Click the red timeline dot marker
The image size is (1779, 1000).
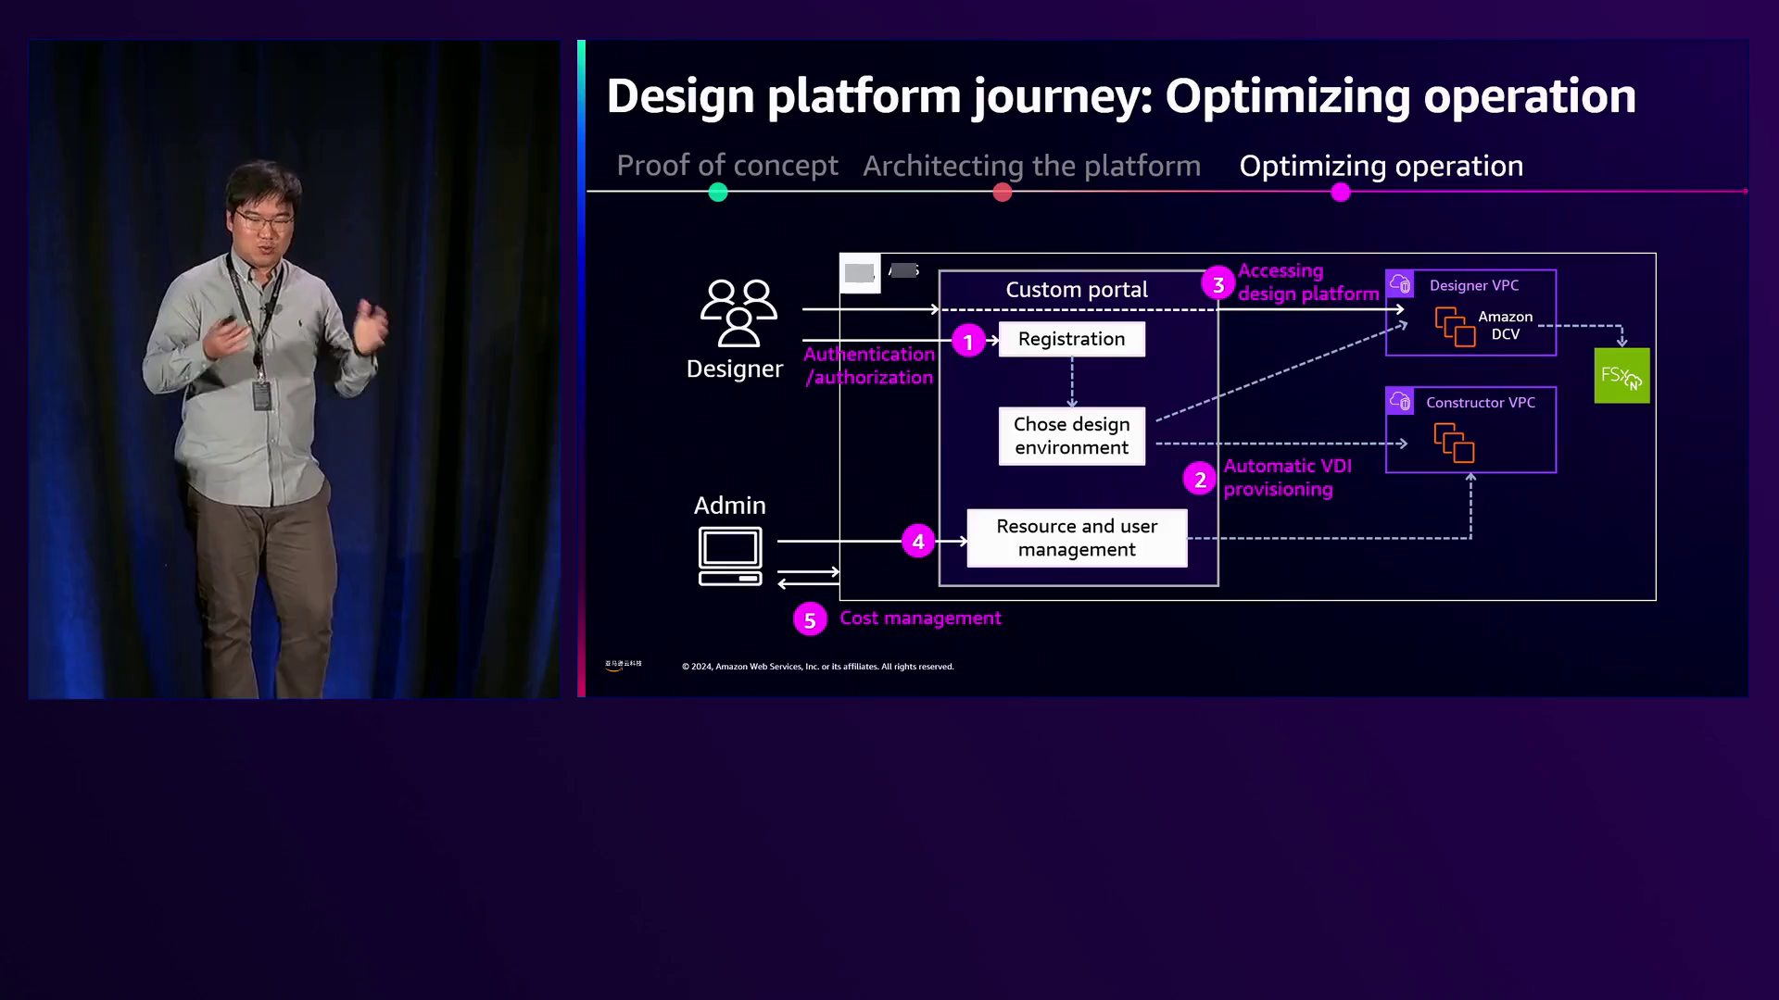click(x=1003, y=193)
